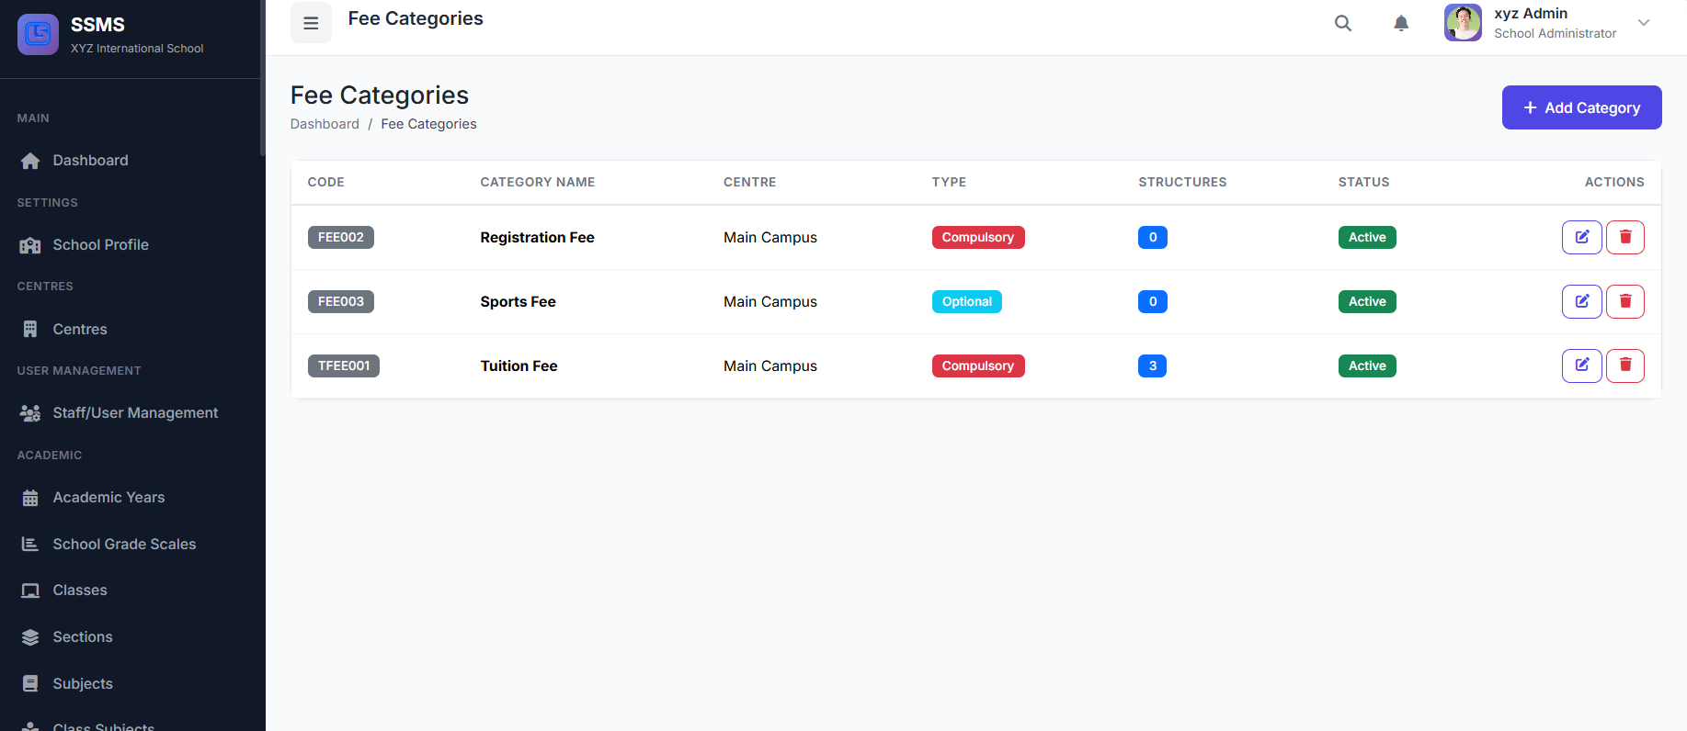Image resolution: width=1687 pixels, height=731 pixels.
Task: Click trash icon for Tuition Fee
Action: point(1624,365)
